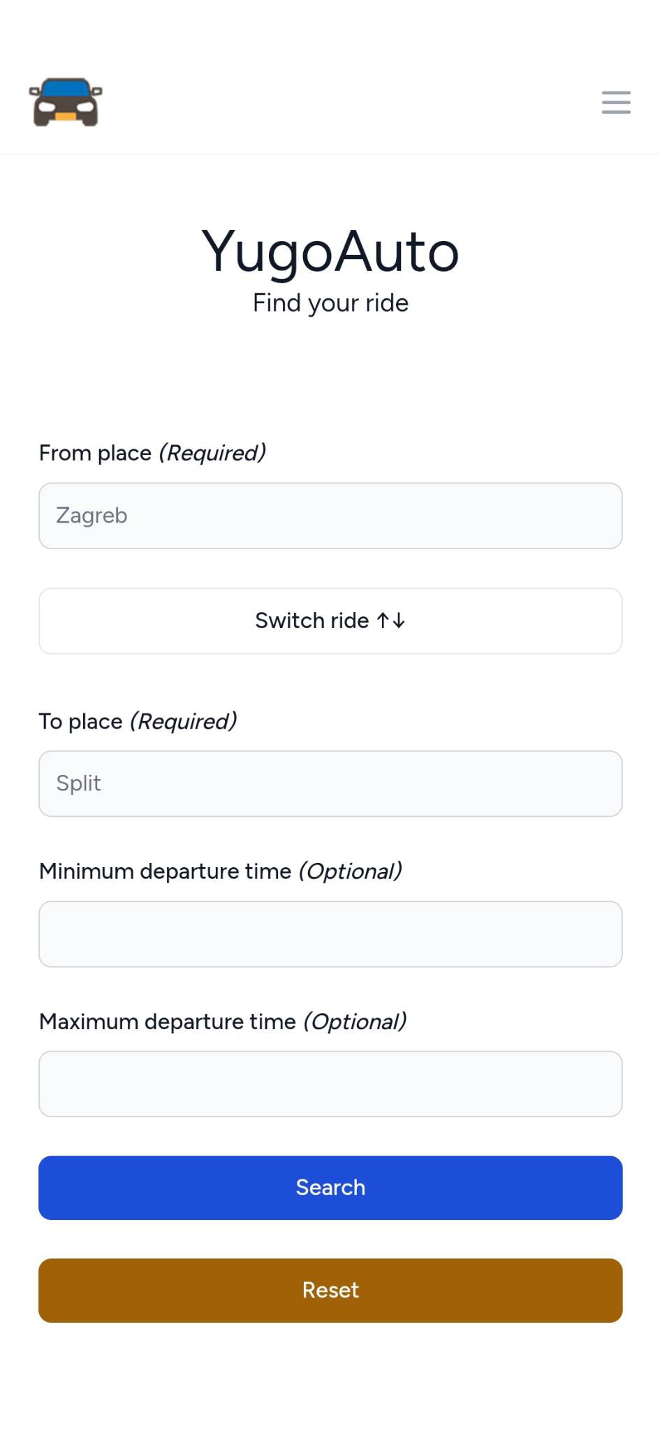The height and width of the screenshot is (1431, 660).
Task: Click the YugoAuto page heading
Action: [x=330, y=252]
